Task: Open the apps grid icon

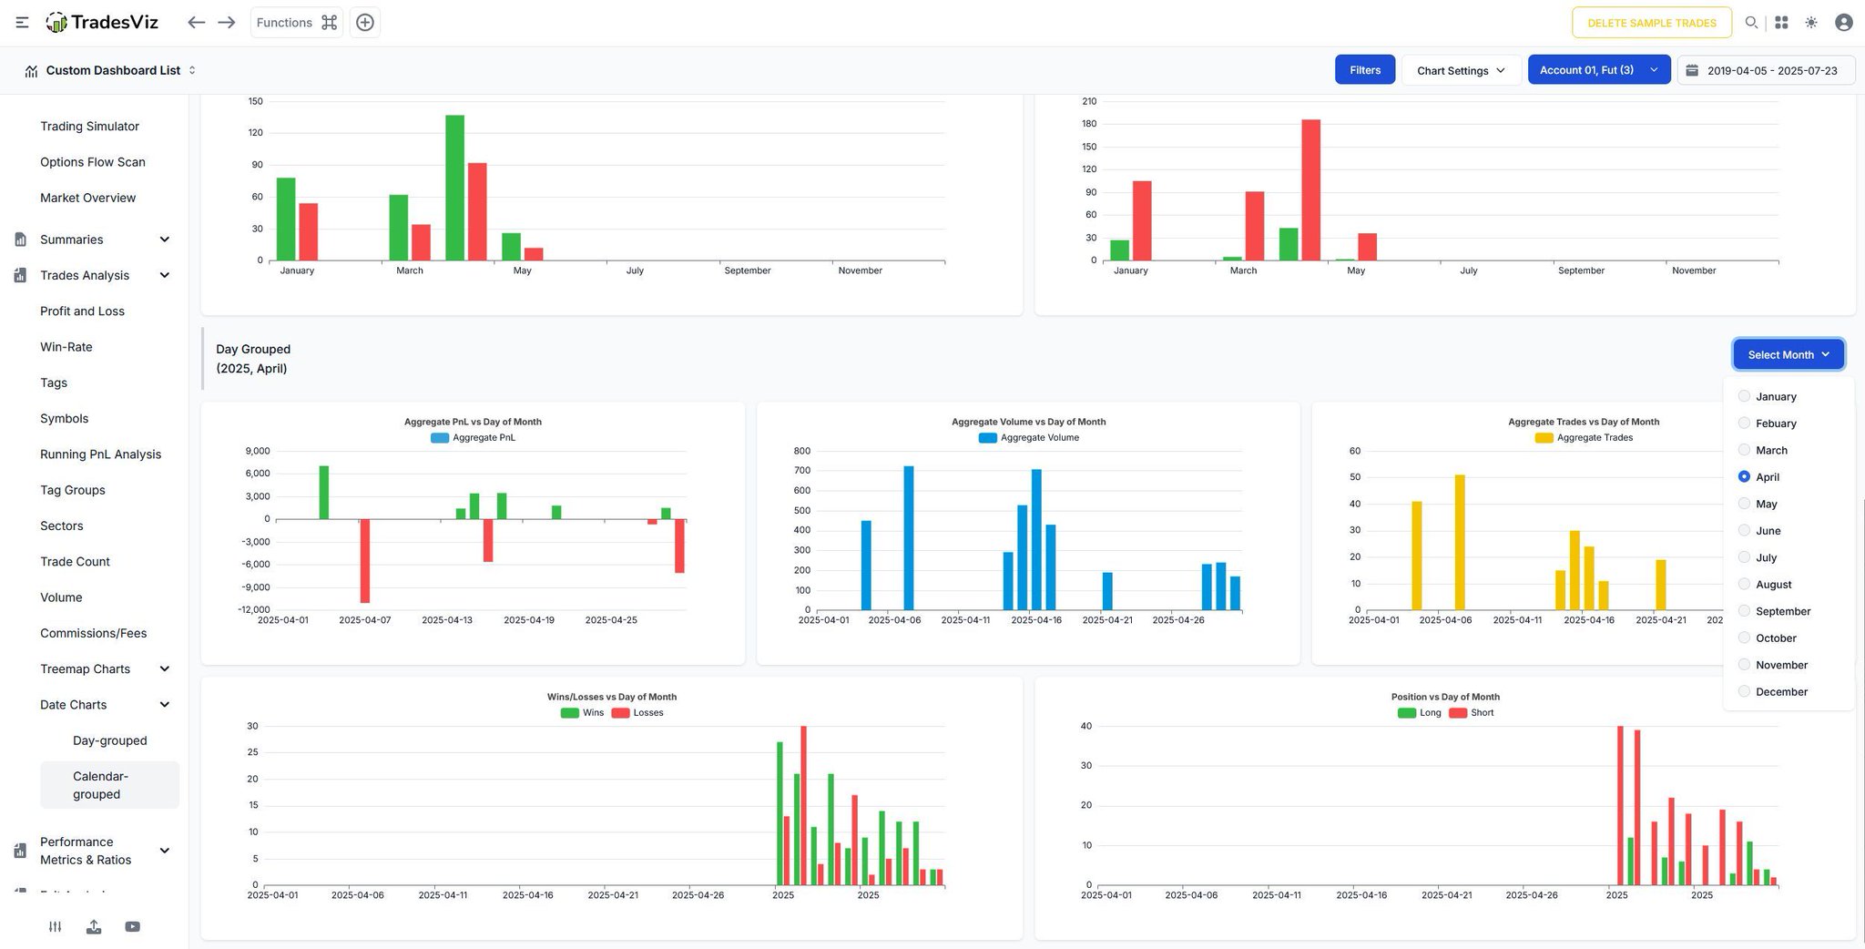Action: [x=1781, y=23]
